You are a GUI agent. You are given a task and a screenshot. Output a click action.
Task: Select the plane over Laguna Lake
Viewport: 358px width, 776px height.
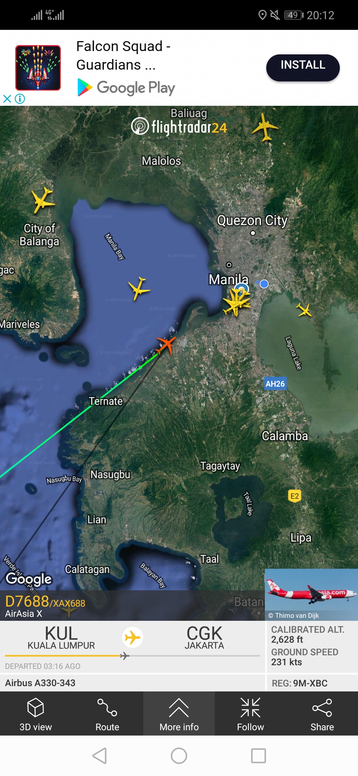304,310
